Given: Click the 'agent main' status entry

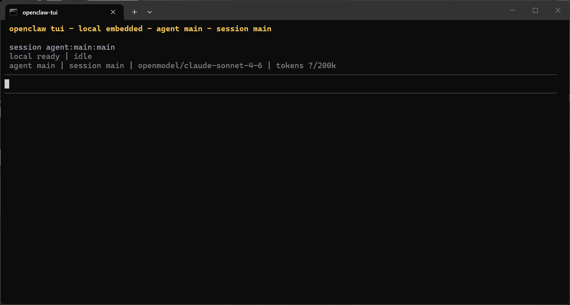Looking at the screenshot, I should click(32, 66).
